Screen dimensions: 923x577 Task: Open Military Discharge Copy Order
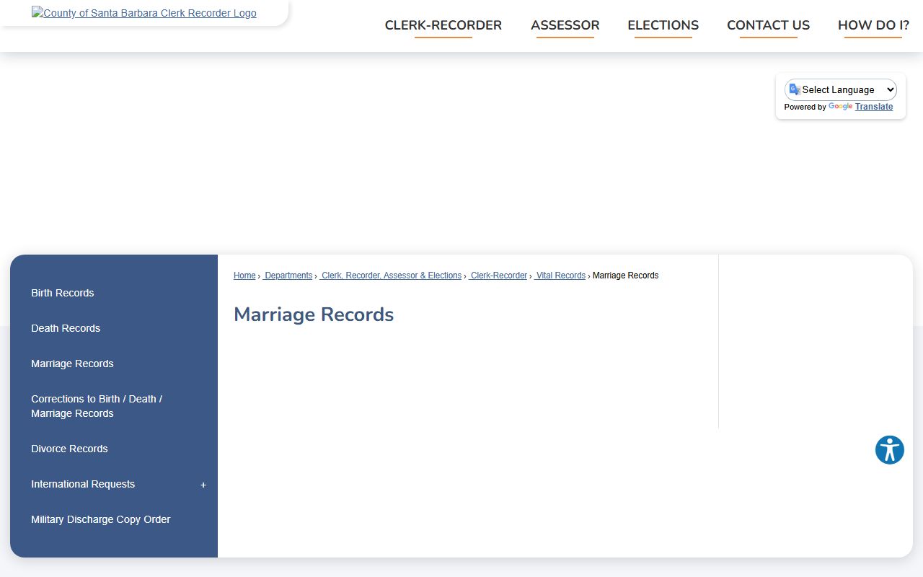[x=101, y=519]
